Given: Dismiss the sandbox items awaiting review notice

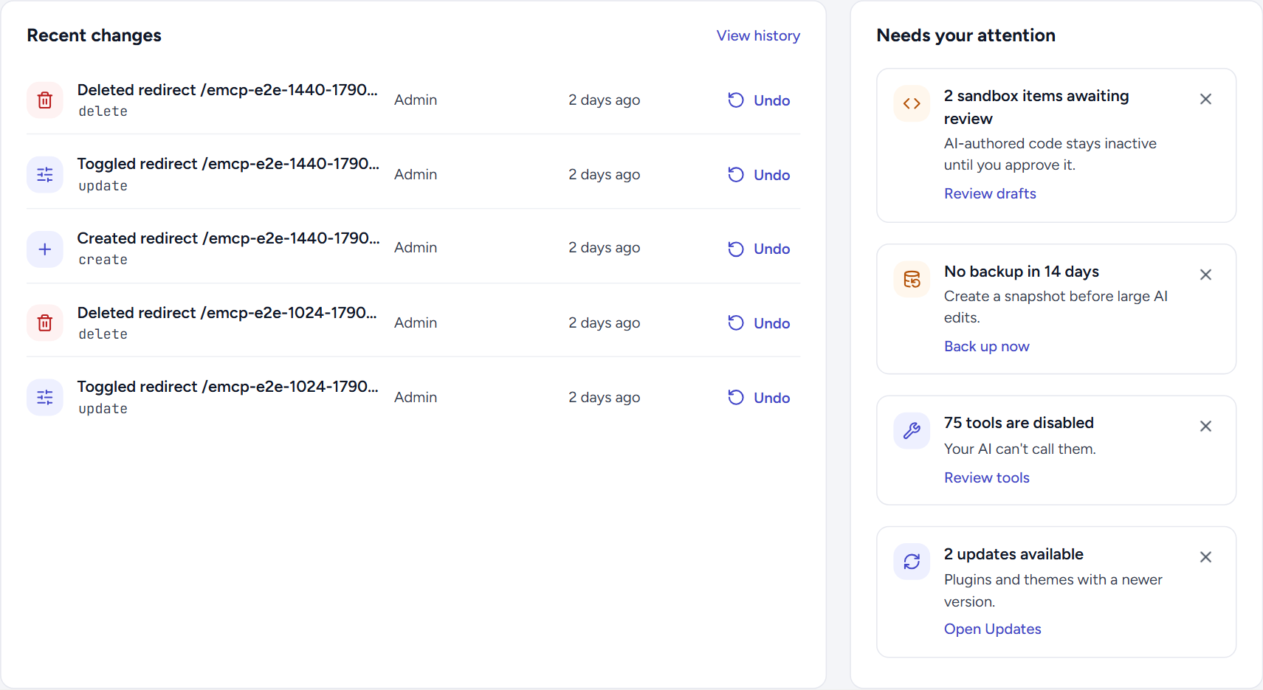Looking at the screenshot, I should click(x=1205, y=99).
